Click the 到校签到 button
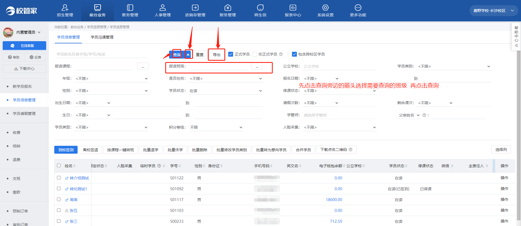The height and width of the screenshot is (226, 521). tap(66, 150)
